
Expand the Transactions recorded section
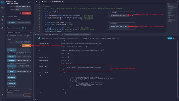click(31, 28)
